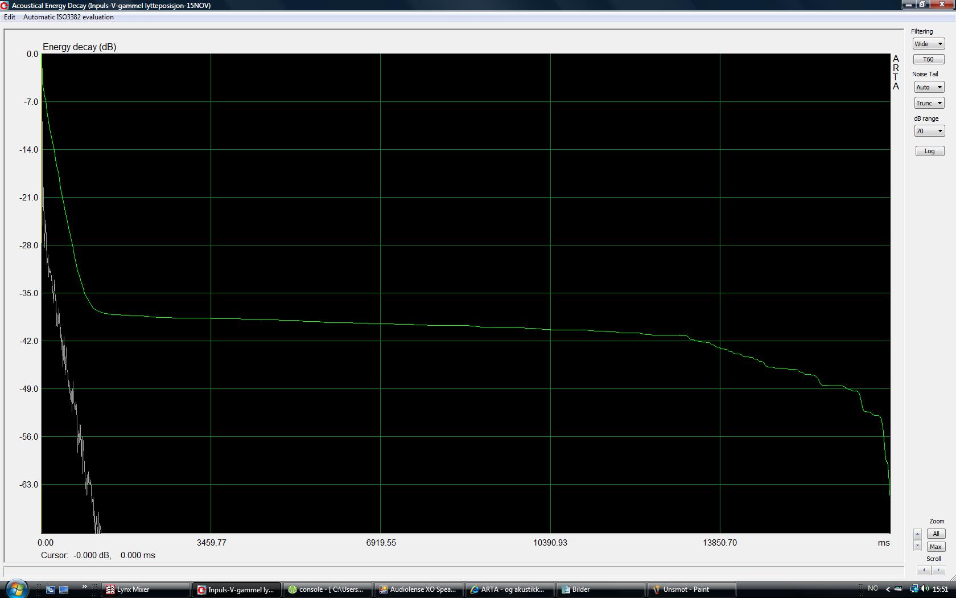Click the 13850.70 time axis label

[x=720, y=543]
